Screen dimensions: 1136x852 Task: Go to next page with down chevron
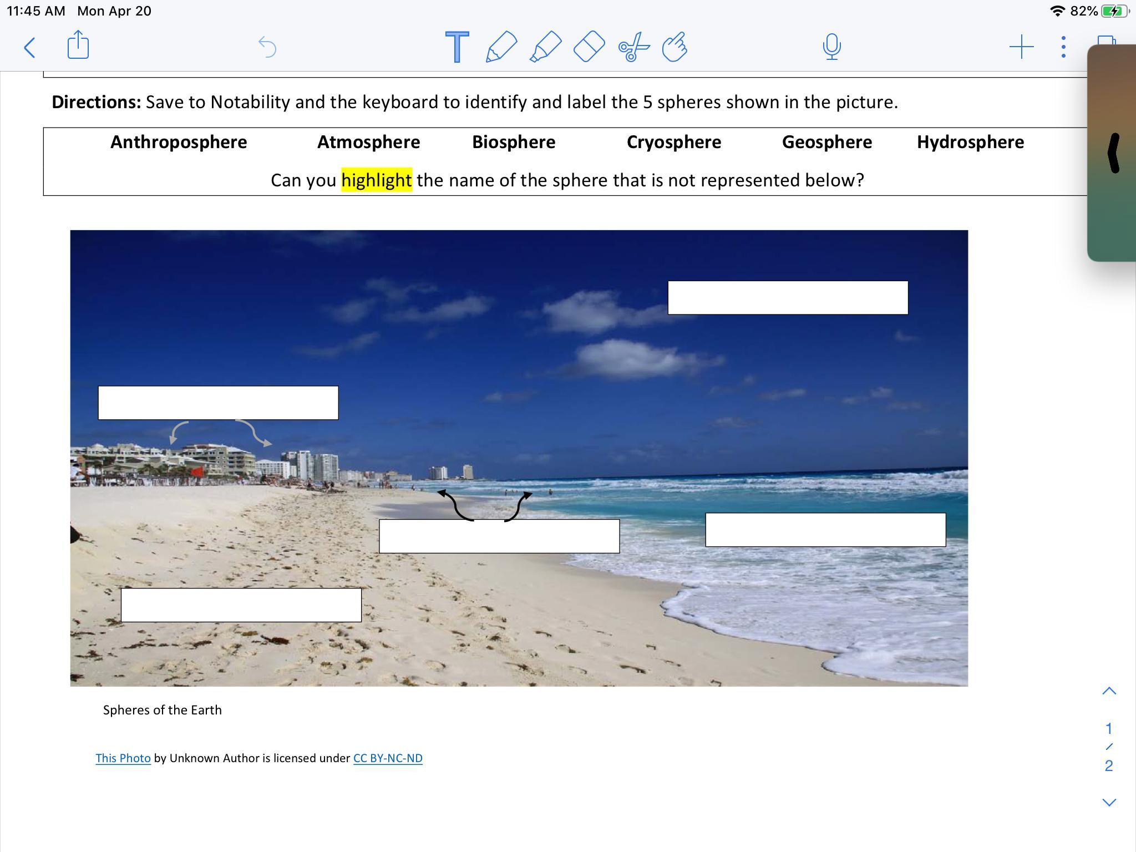1108,802
